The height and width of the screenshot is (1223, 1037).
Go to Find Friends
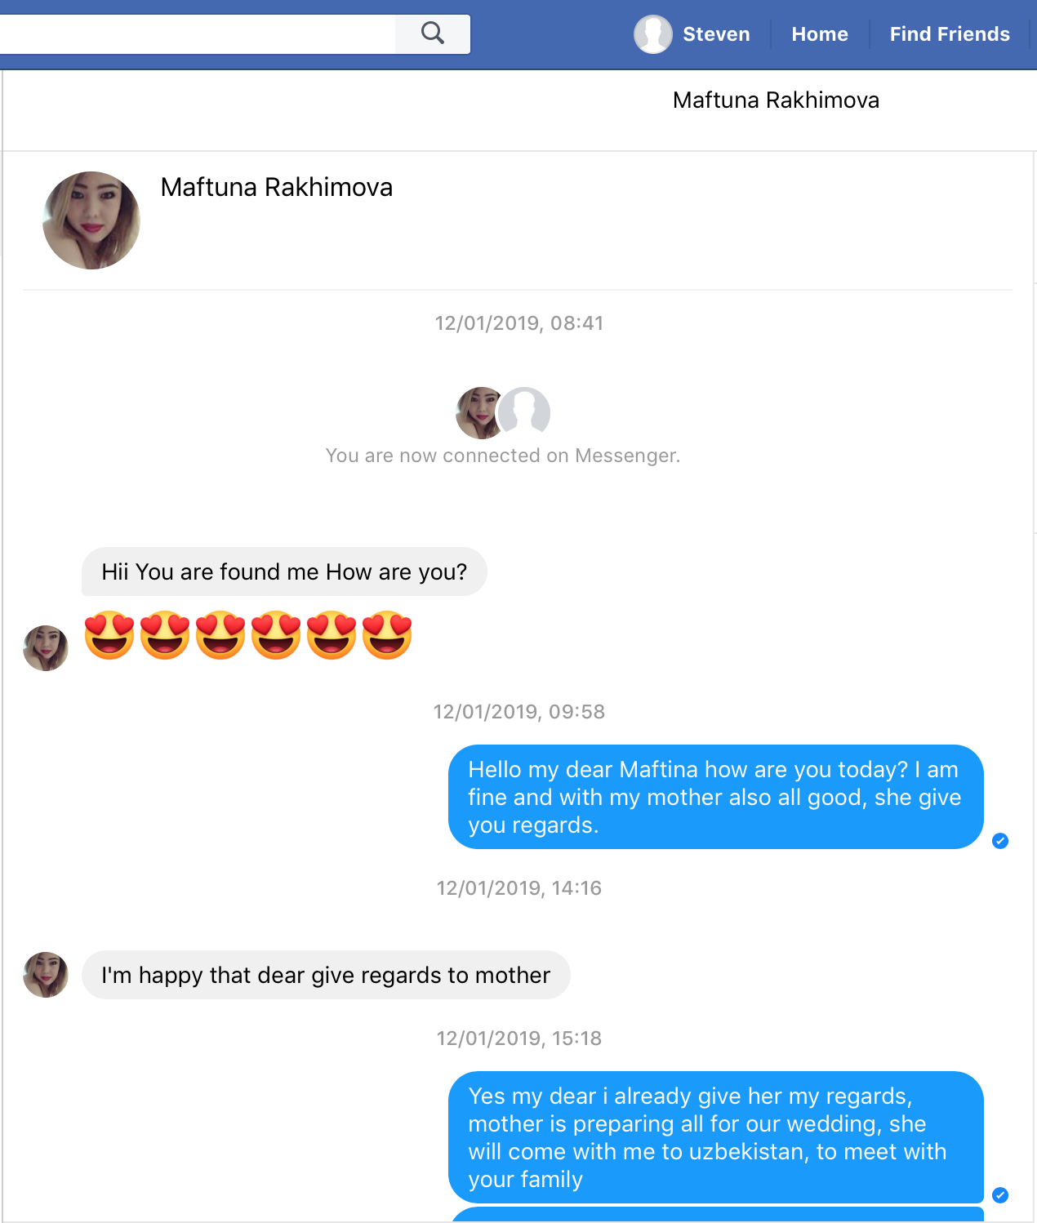[950, 34]
